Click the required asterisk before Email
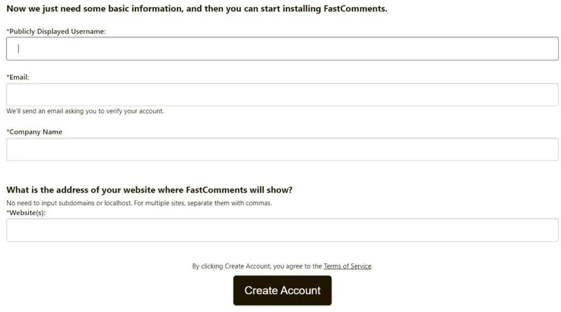The height and width of the screenshot is (312, 561). pyautogui.click(x=8, y=77)
